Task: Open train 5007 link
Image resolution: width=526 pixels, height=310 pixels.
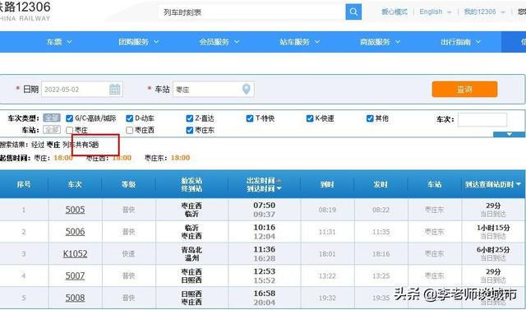Action: (x=75, y=275)
